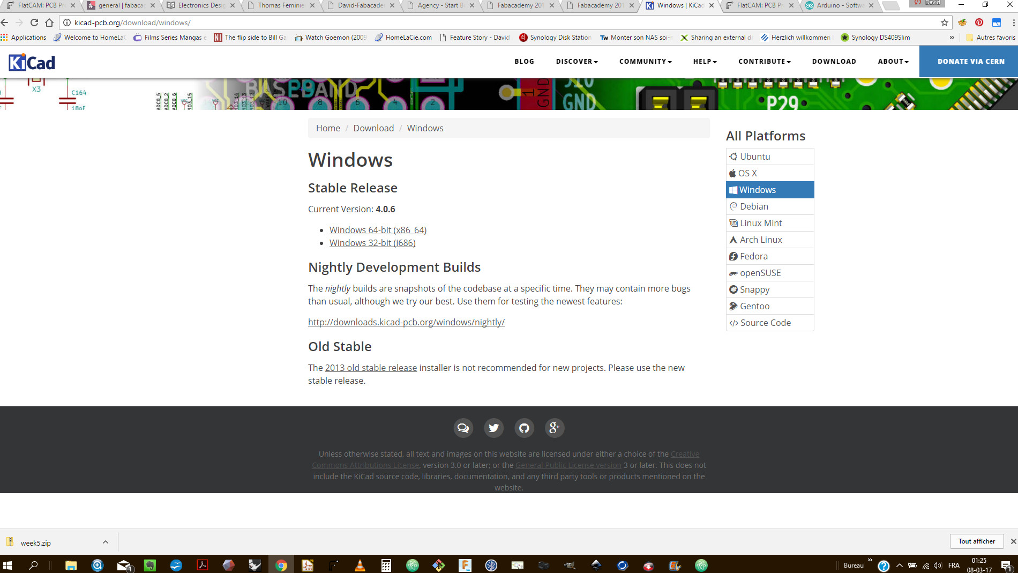Open the Creative Commons Attributions License link
The image size is (1018, 573).
(x=505, y=459)
